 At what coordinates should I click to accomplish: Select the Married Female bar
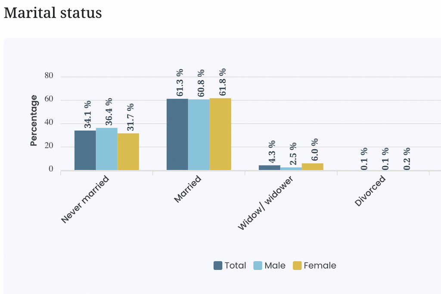click(220, 134)
